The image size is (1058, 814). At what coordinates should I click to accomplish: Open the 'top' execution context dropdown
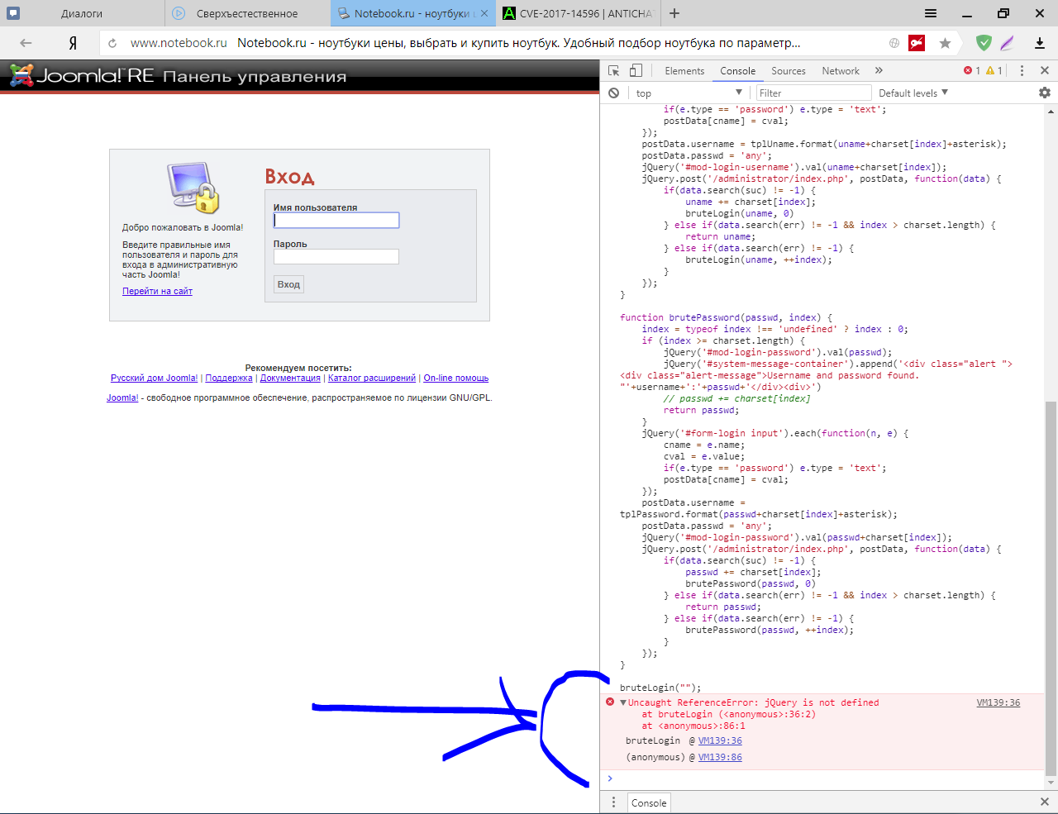click(x=689, y=93)
